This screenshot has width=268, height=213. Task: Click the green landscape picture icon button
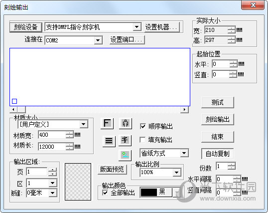coord(125,155)
